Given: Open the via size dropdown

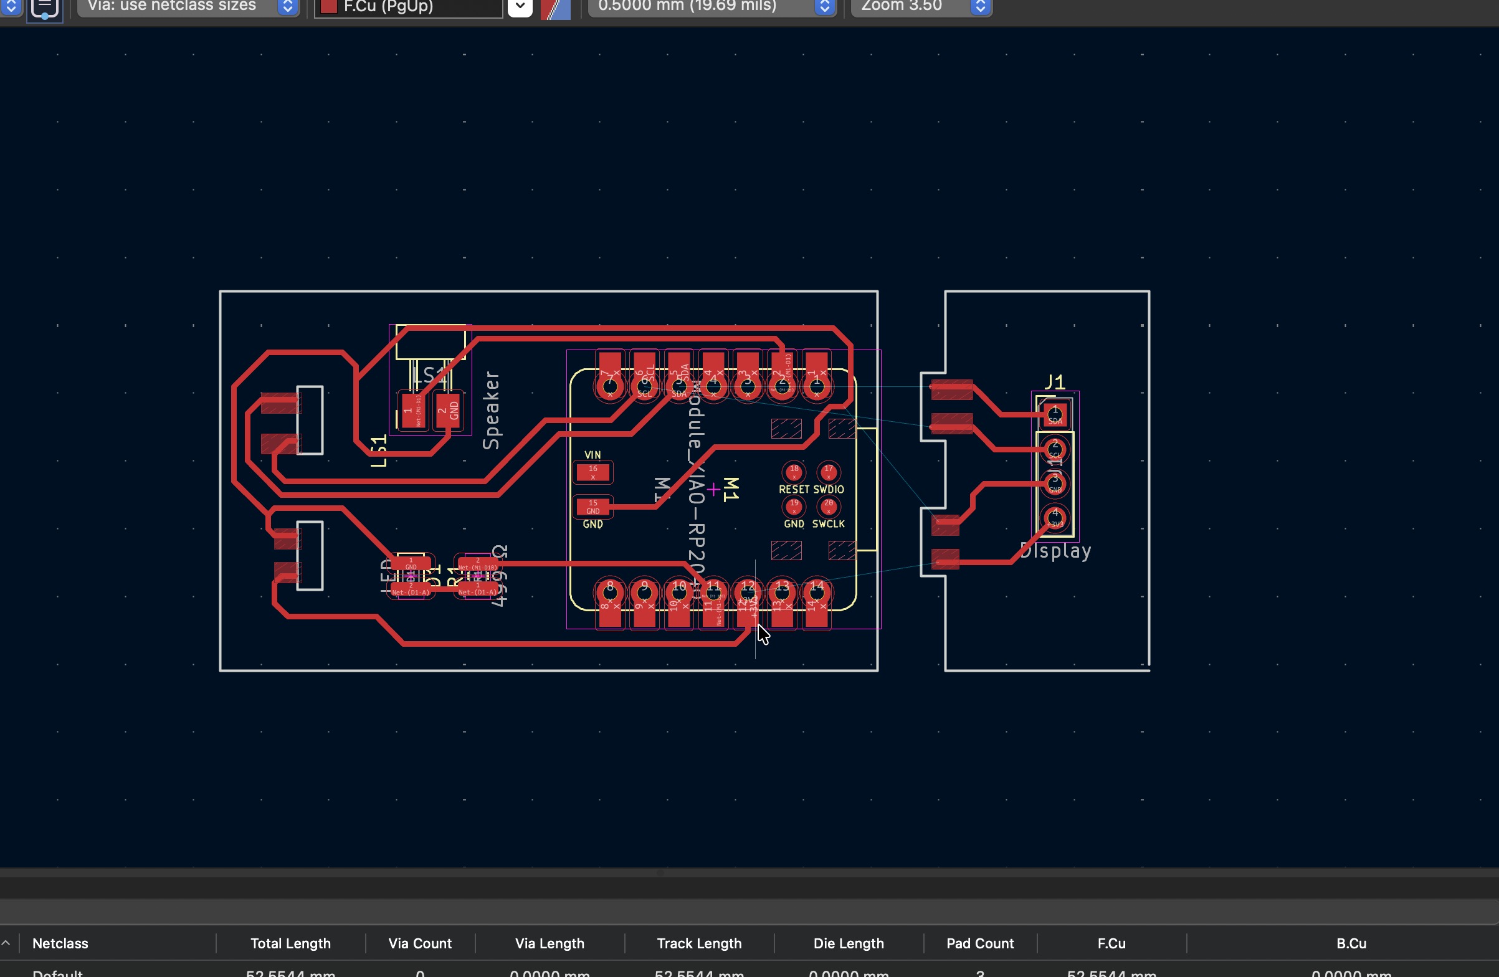Looking at the screenshot, I should pos(287,6).
